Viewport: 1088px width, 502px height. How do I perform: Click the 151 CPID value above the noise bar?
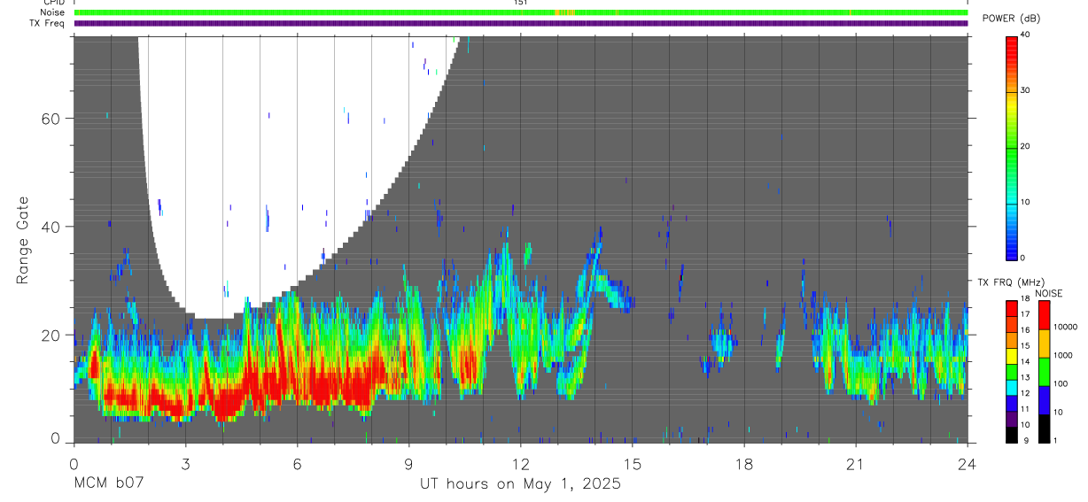tap(520, 3)
